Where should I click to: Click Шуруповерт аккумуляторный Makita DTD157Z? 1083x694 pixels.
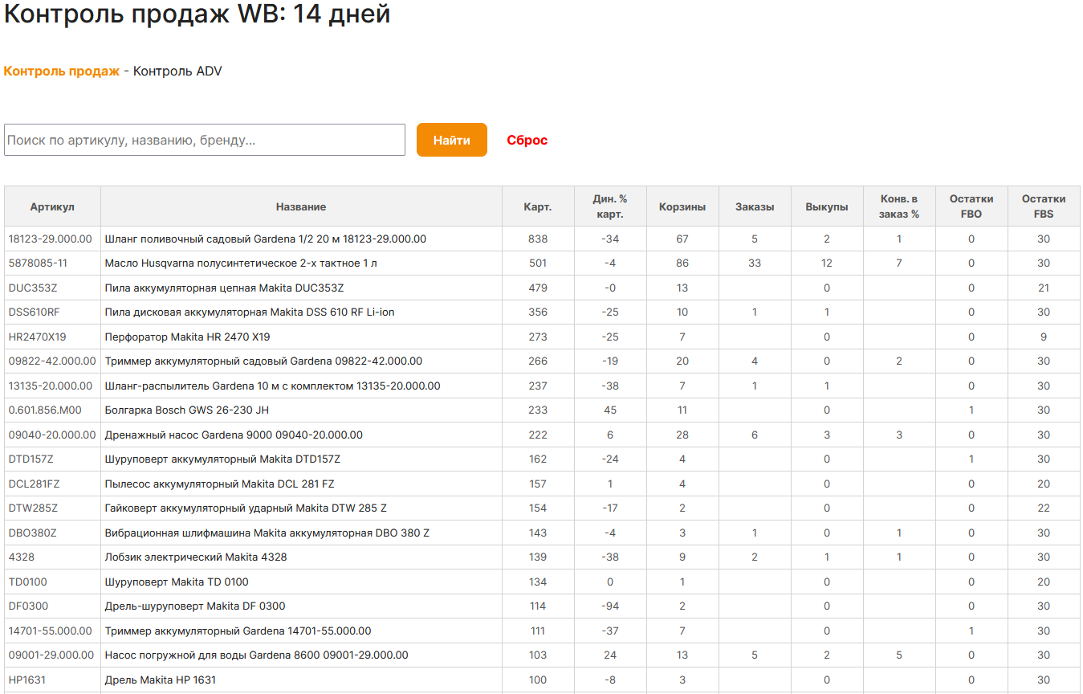coord(223,459)
